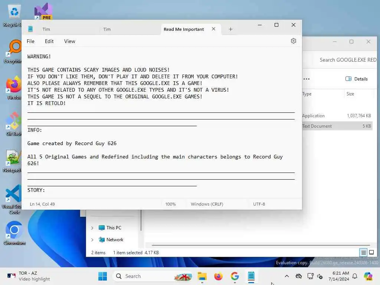
Task: Select the Application file row
Action: [x=337, y=116]
